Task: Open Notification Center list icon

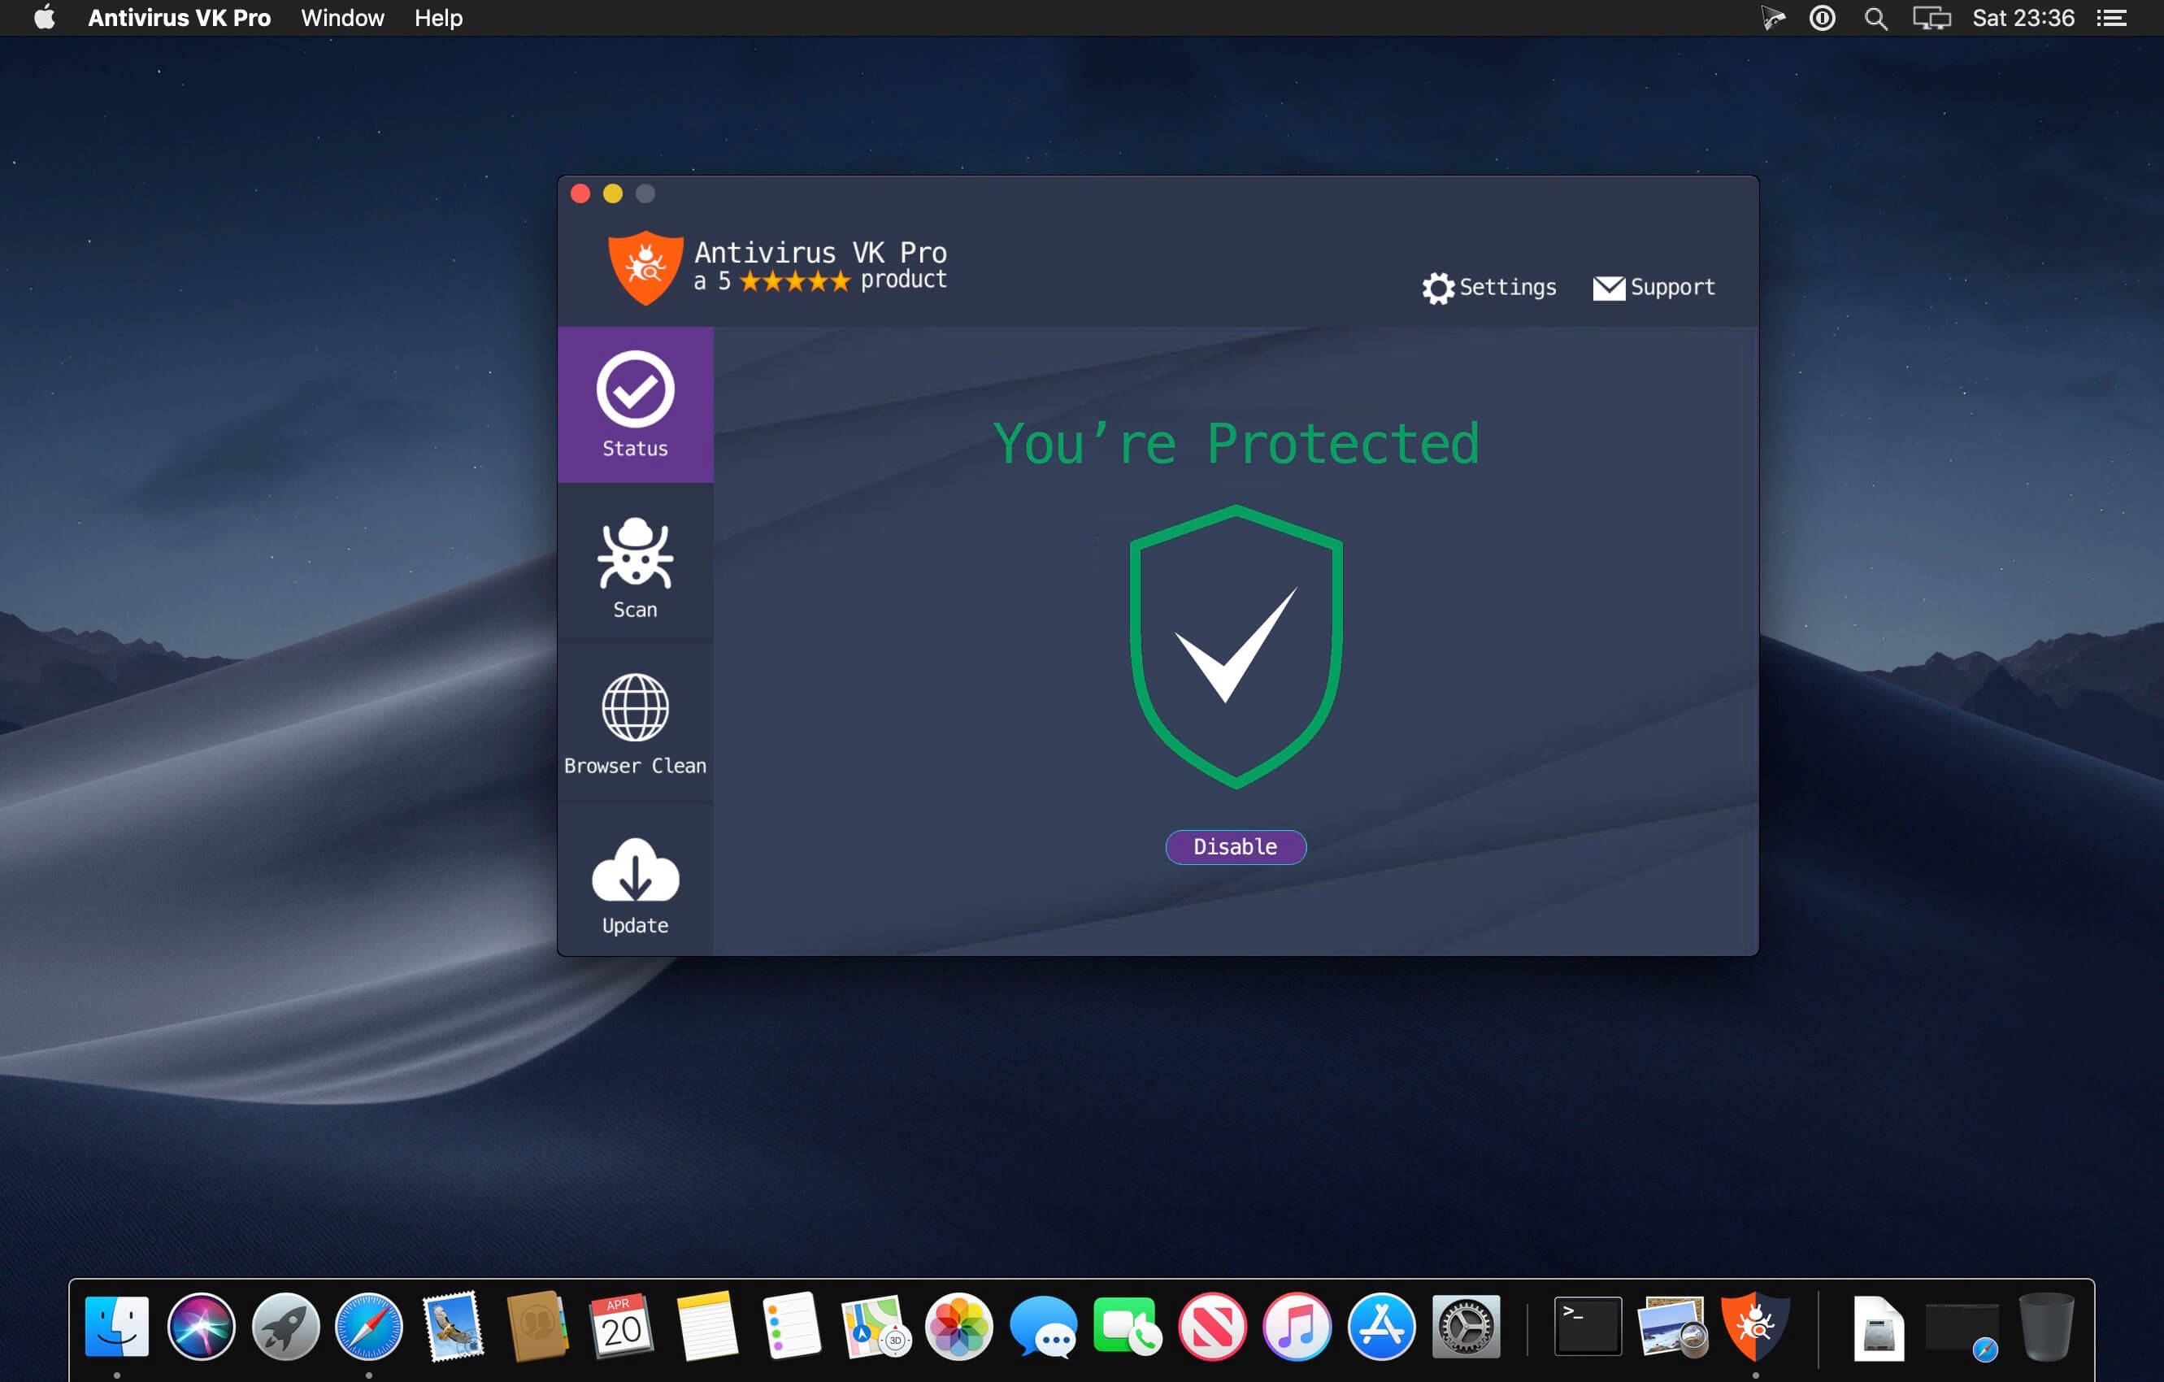Action: click(2111, 18)
